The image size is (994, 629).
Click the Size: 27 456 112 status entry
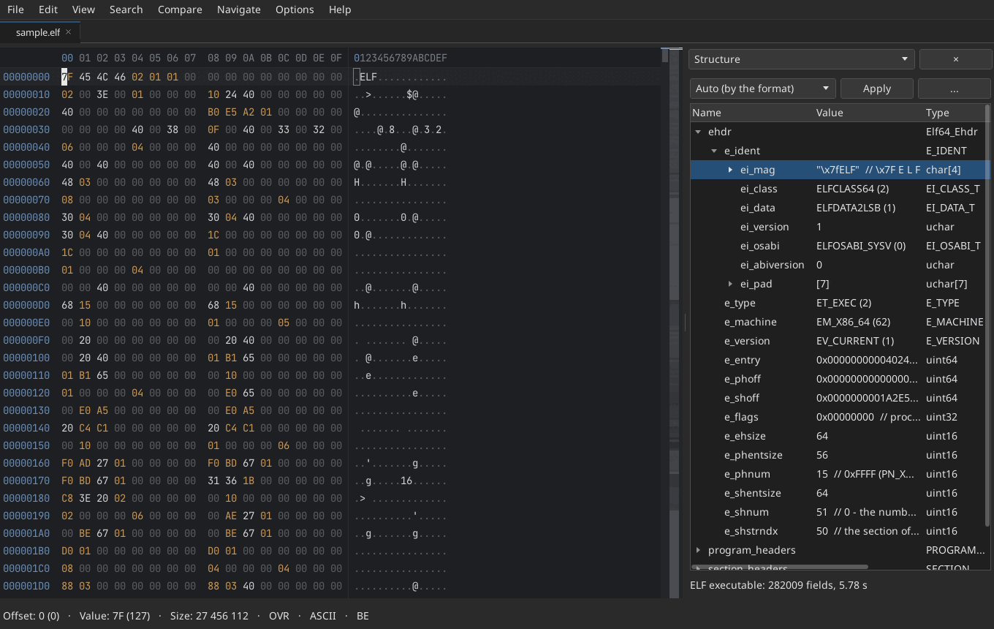(x=209, y=616)
